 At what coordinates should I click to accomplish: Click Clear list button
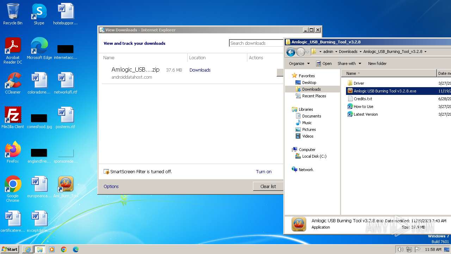[x=268, y=187]
